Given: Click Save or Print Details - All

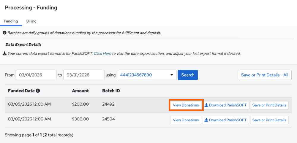Looking at the screenshot, I should (x=265, y=75).
